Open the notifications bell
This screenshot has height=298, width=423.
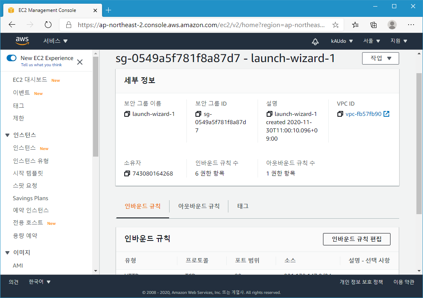coord(315,41)
